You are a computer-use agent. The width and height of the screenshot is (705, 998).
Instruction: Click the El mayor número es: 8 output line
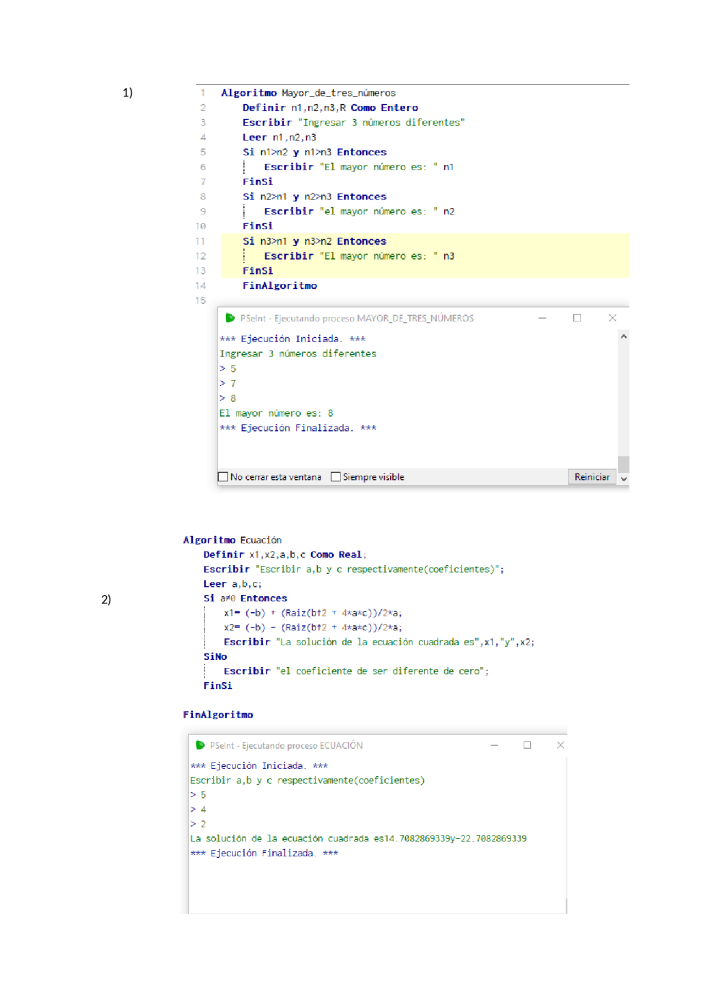[x=276, y=413]
